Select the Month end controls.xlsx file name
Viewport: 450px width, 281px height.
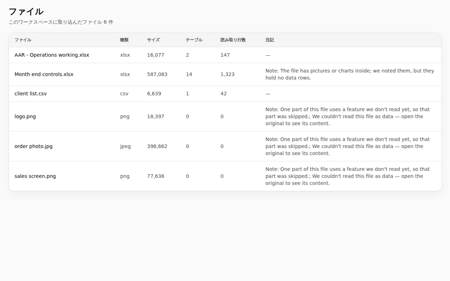tap(44, 74)
